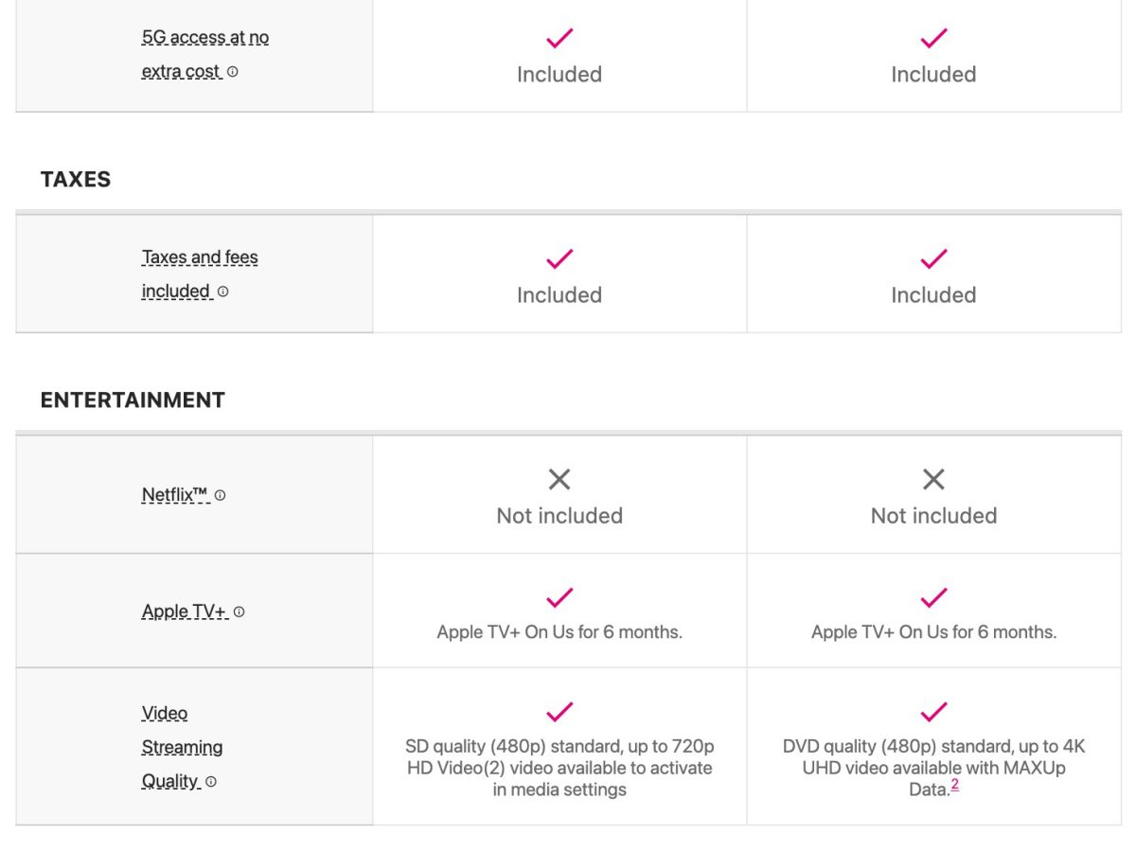Open the '5G access at no extra cost' link

[x=204, y=39]
